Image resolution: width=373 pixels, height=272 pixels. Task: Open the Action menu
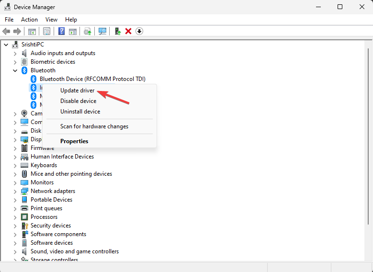click(x=29, y=20)
